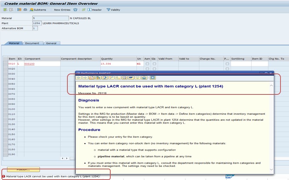Click the printer icon in the BOM toolbar
Viewport: 289px width, 180px height.
click(25, 10)
